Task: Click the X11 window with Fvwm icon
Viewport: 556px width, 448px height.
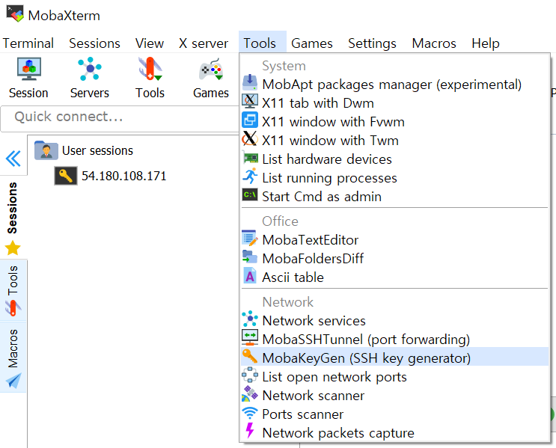Action: pyautogui.click(x=250, y=120)
